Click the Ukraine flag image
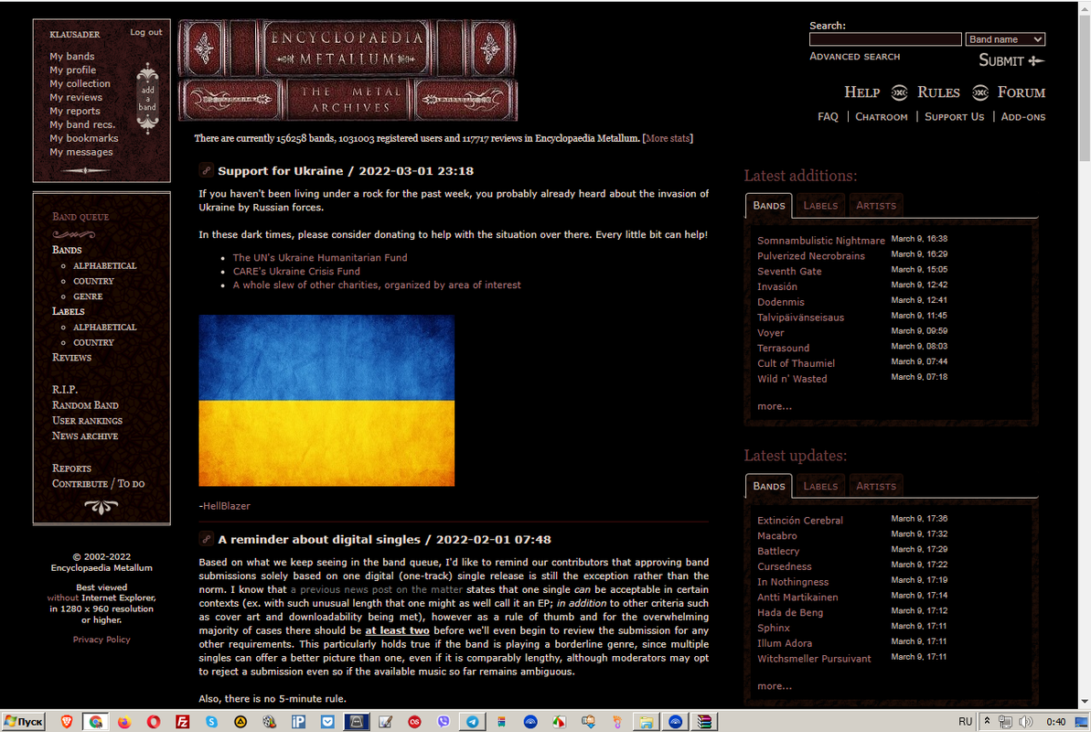The width and height of the screenshot is (1091, 732). pyautogui.click(x=326, y=401)
